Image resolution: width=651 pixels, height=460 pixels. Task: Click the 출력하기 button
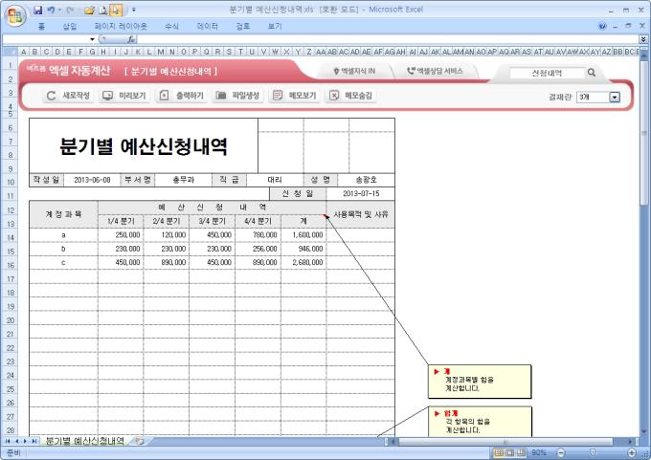[182, 96]
